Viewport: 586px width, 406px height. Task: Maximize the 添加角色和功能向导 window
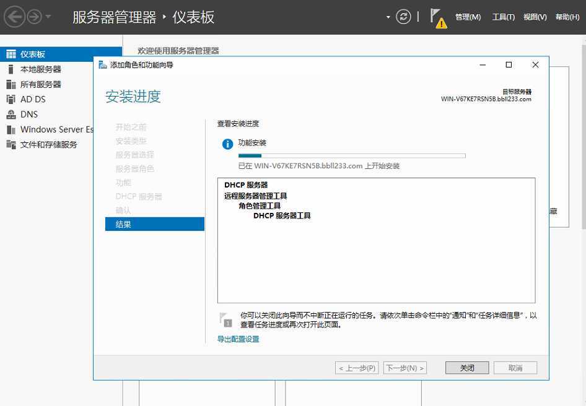509,65
